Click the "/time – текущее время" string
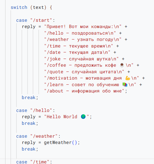 [x=78, y=46]
